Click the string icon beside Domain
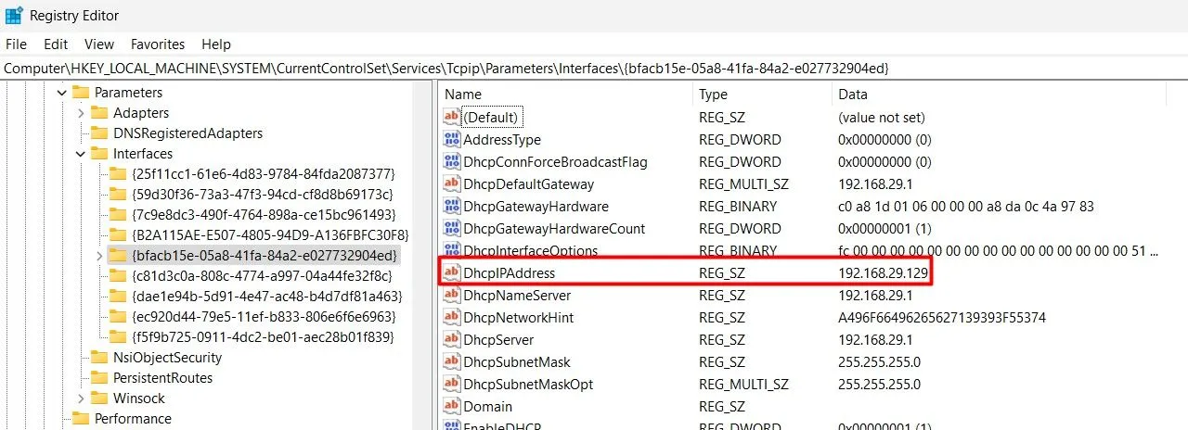This screenshot has height=430, width=1188. coord(452,406)
